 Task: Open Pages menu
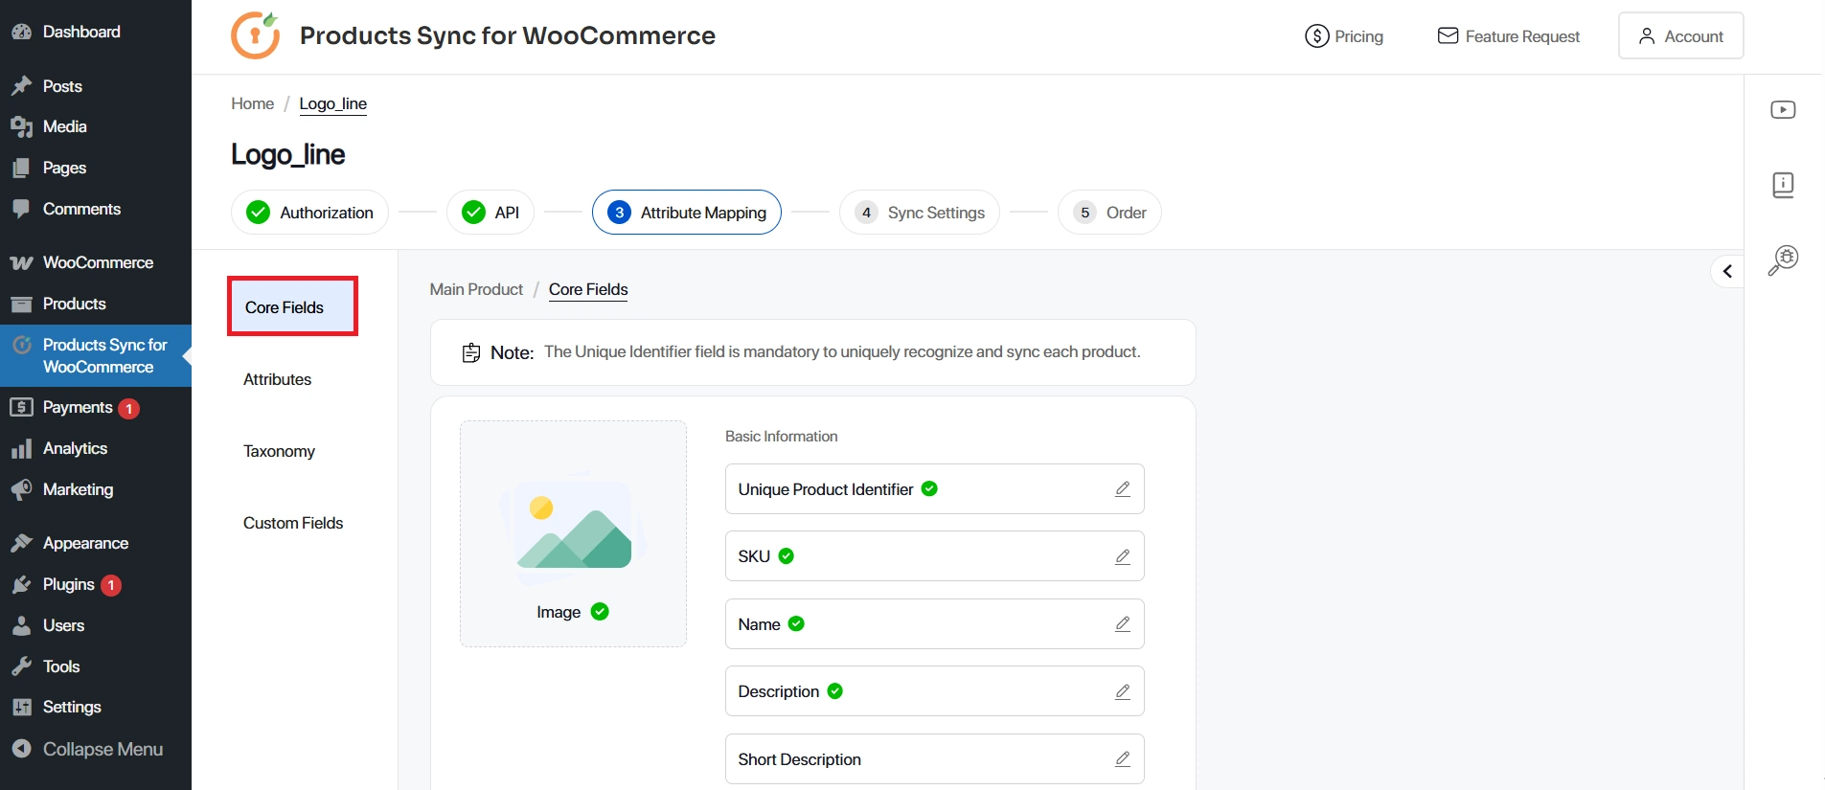(x=96, y=168)
